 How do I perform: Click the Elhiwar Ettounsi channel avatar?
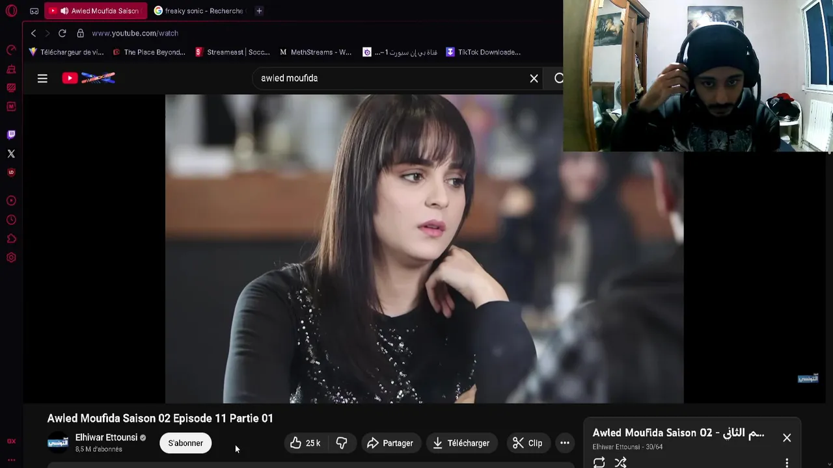tap(58, 443)
